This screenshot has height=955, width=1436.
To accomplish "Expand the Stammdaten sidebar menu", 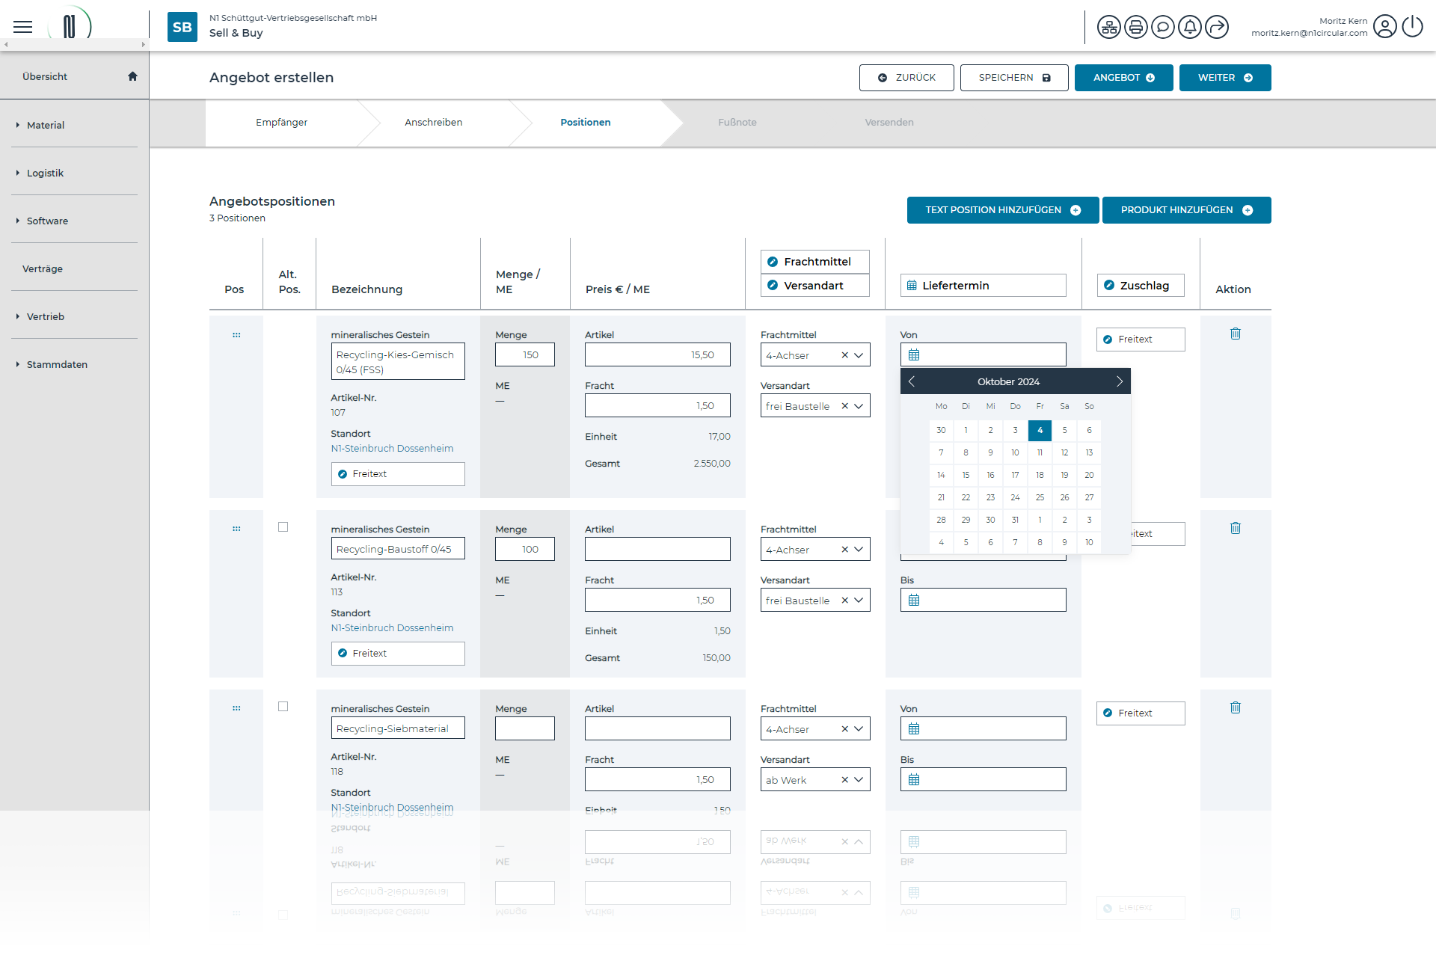I will pos(57,364).
